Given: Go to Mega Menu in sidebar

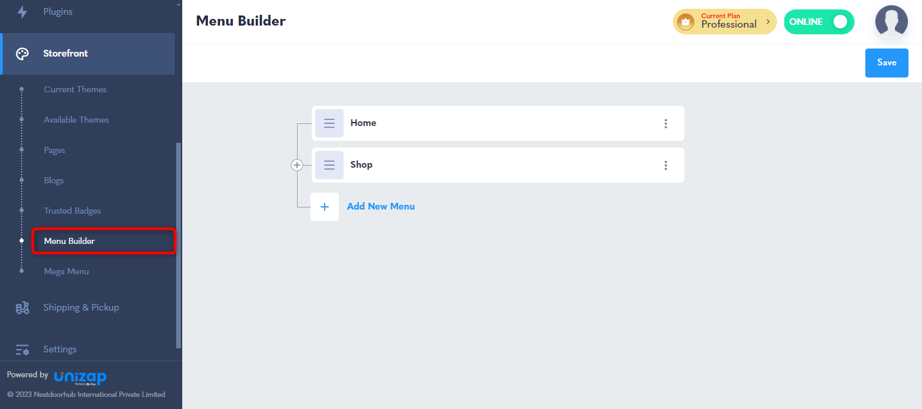Looking at the screenshot, I should (x=67, y=272).
